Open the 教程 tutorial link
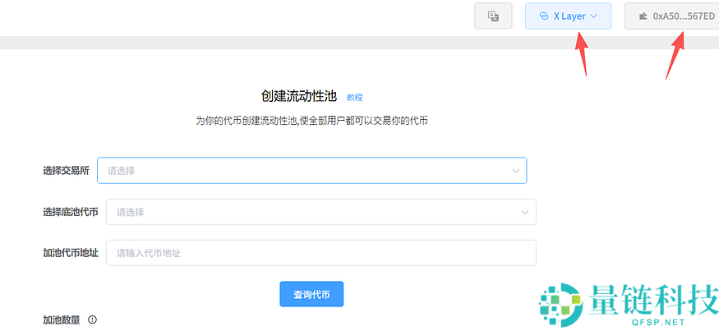 [354, 97]
